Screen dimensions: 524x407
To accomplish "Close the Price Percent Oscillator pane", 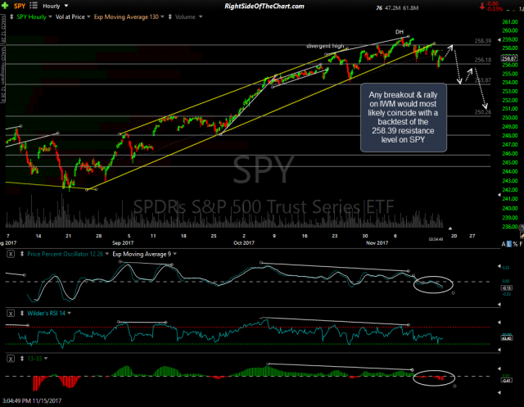I will 11,255.
